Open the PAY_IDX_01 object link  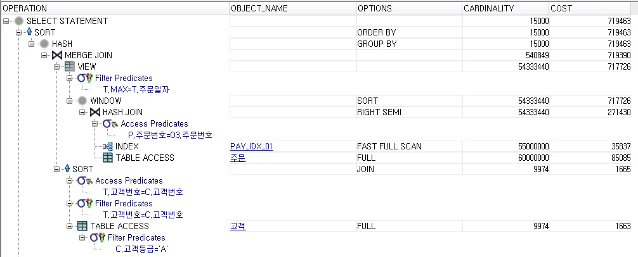point(251,147)
